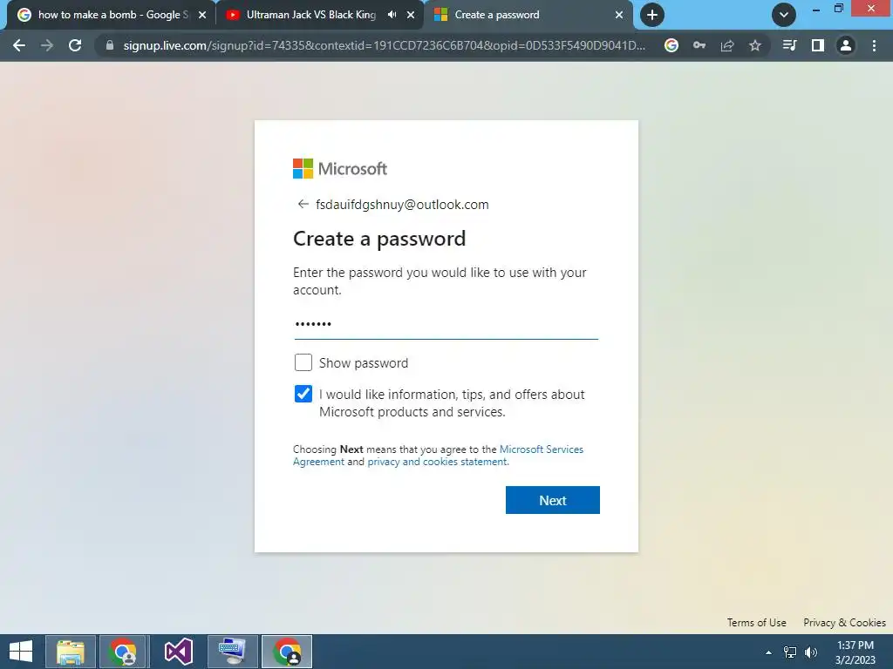Viewport: 893px width, 669px height.
Task: Open a new tab with the plus button
Action: (x=652, y=15)
